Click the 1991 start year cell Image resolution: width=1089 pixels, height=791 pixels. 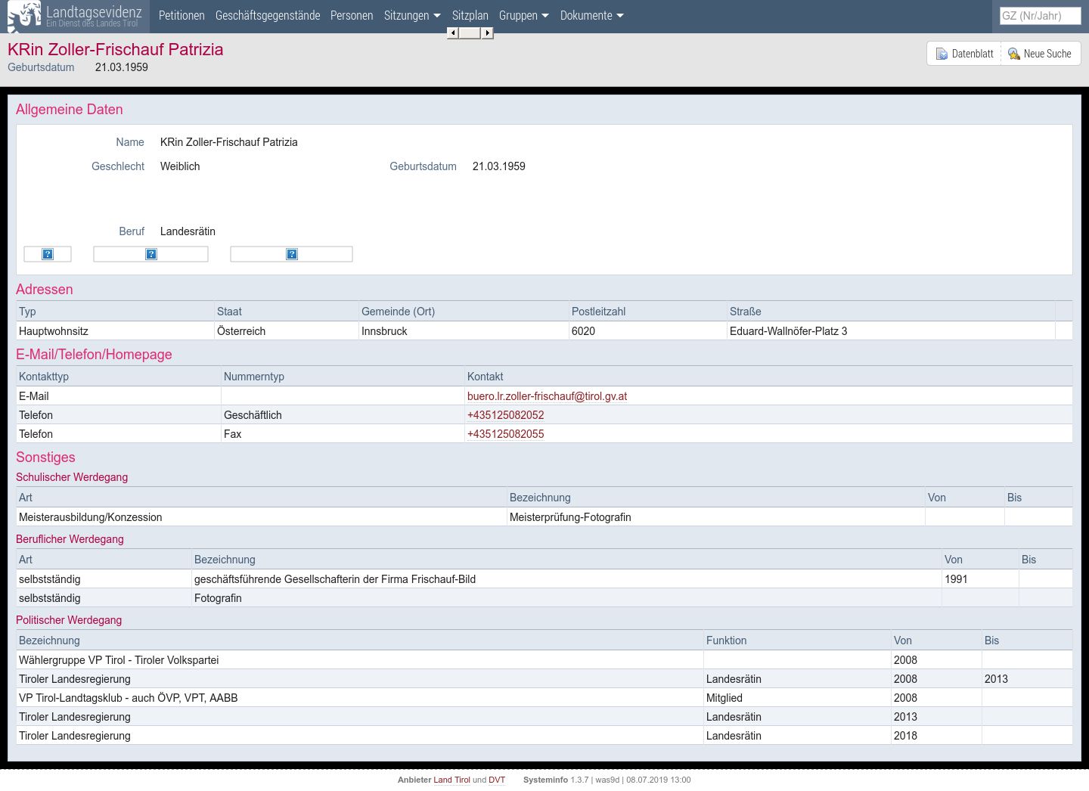point(980,579)
